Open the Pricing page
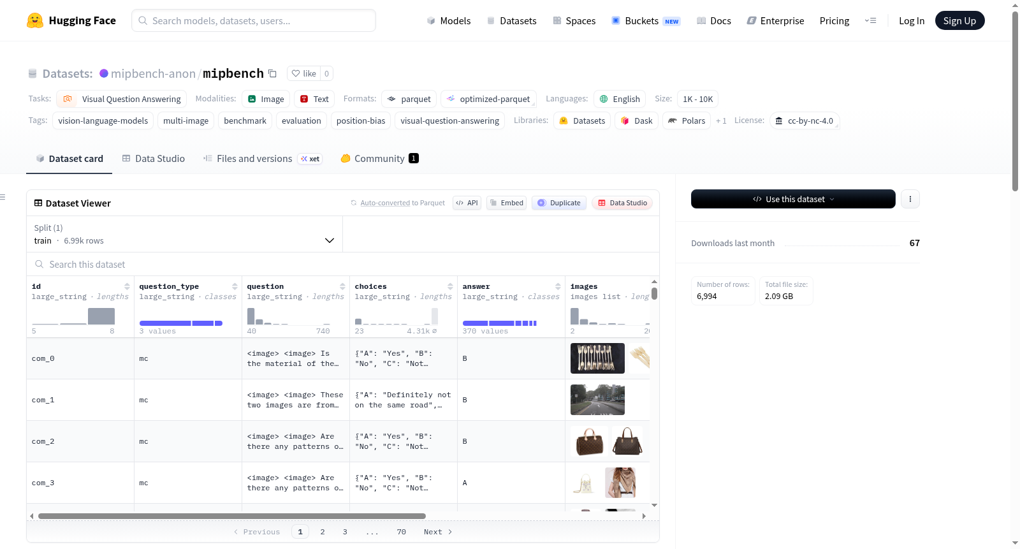This screenshot has height=549, width=1020. click(x=834, y=21)
